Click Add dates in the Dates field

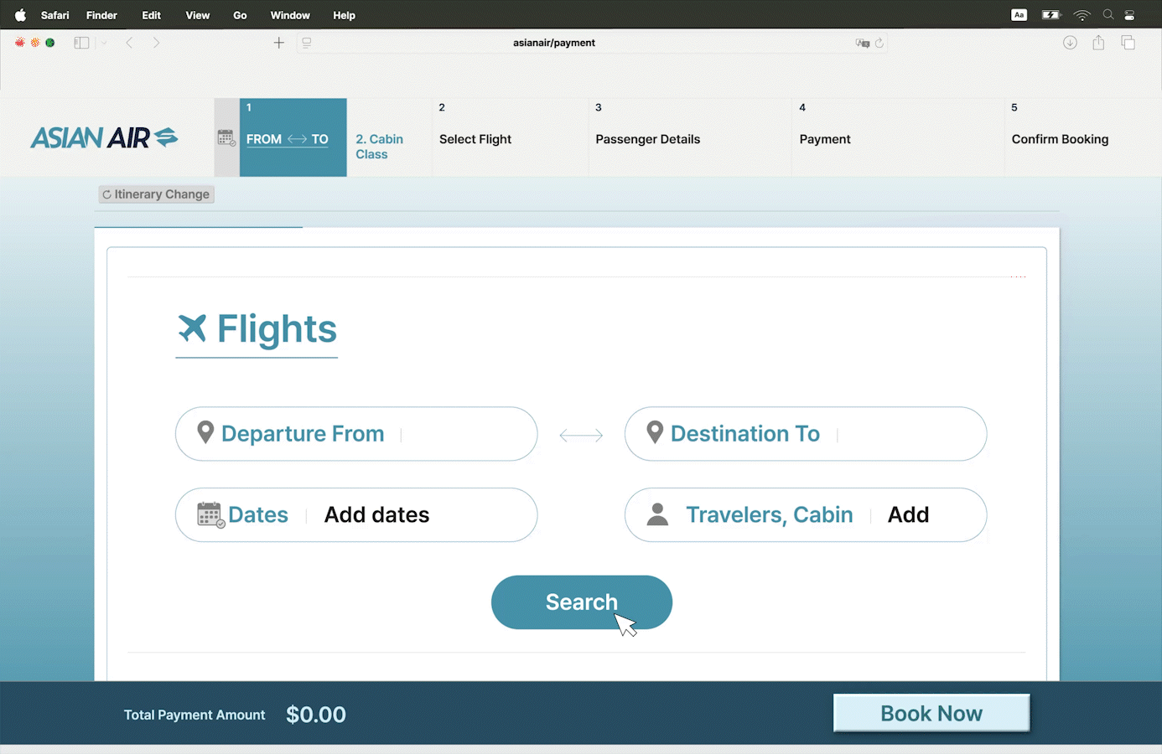point(377,514)
